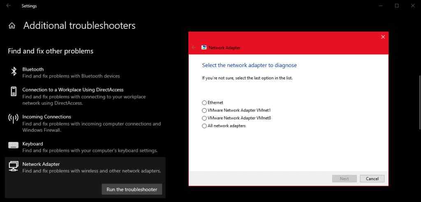Cancel the Network Adapter troubleshooter
Viewport: 421px width, 202px height.
pos(372,179)
